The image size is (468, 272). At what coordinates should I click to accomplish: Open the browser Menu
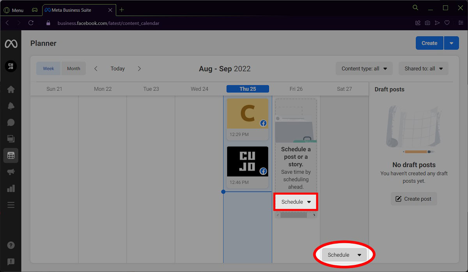(14, 10)
